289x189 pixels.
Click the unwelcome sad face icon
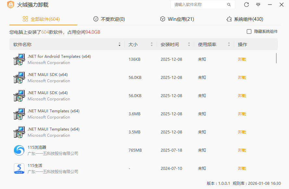coord(96,19)
